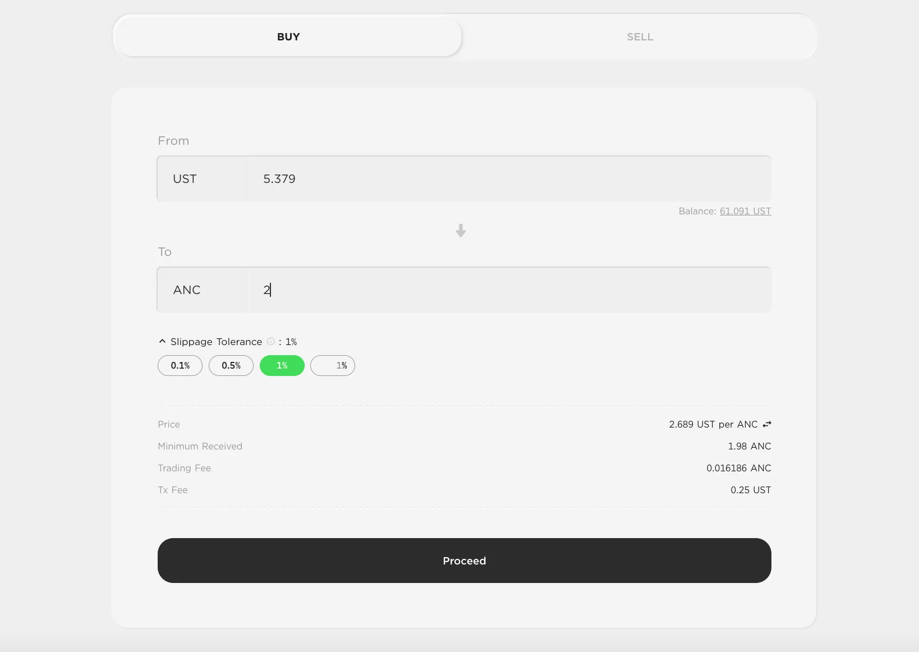Select the green 1% slippage option
Viewport: 919px width, 652px height.
click(282, 365)
